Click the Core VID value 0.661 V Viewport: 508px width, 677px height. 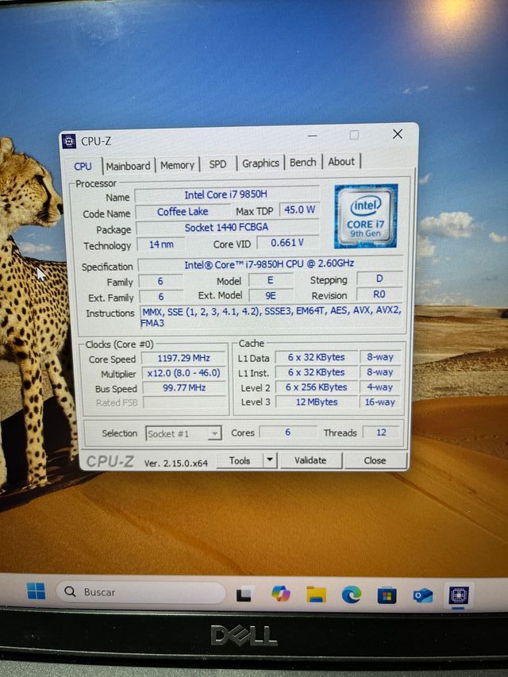pyautogui.click(x=287, y=243)
